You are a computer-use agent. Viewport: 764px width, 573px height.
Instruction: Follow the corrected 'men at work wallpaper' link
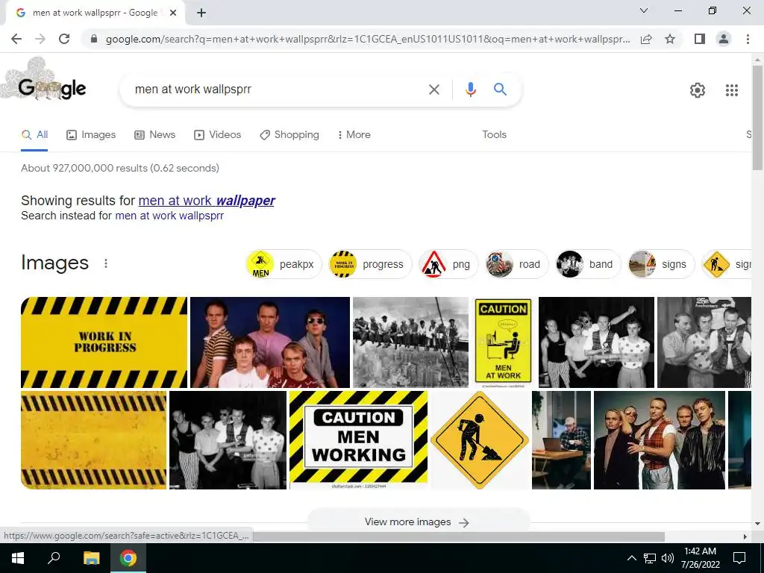coord(207,201)
